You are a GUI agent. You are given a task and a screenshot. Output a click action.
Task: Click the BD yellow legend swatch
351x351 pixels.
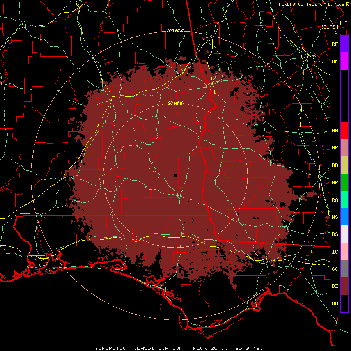344,165
